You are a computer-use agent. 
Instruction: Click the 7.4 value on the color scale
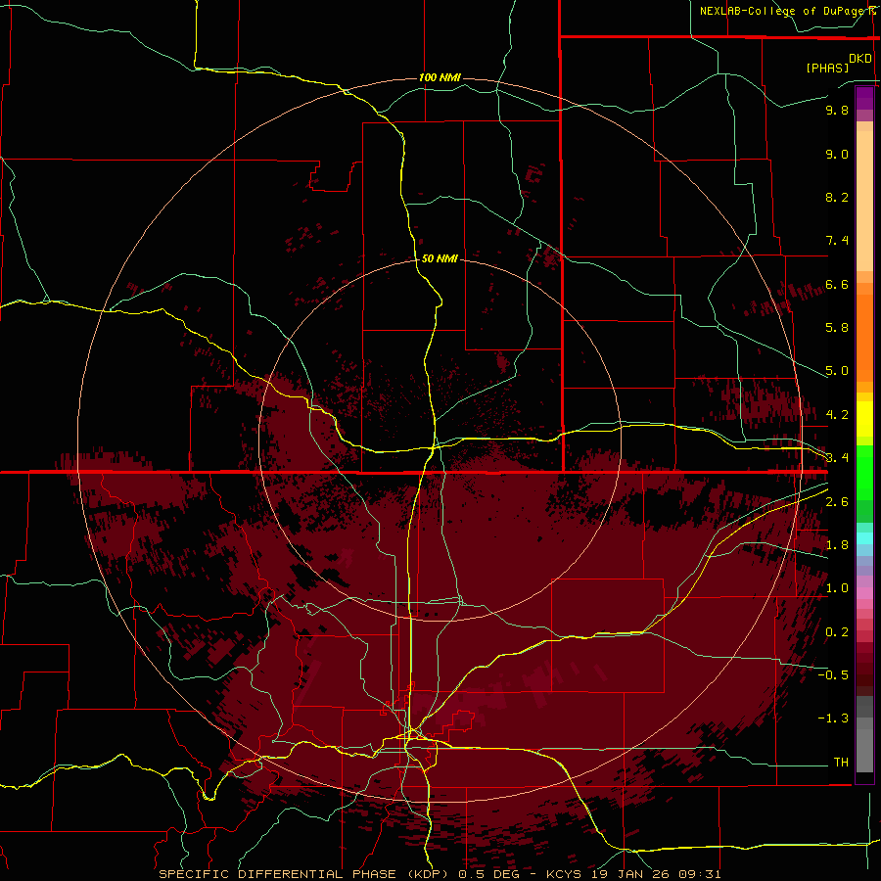[837, 241]
